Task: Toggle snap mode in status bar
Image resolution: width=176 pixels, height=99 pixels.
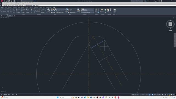Action: click(137, 95)
